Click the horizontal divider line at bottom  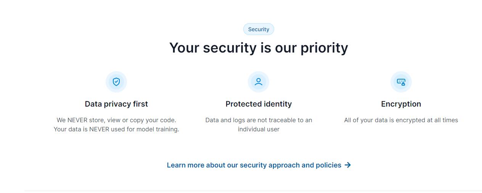tap(253, 191)
